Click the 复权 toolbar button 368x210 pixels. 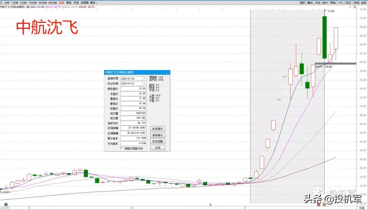coord(303,3)
